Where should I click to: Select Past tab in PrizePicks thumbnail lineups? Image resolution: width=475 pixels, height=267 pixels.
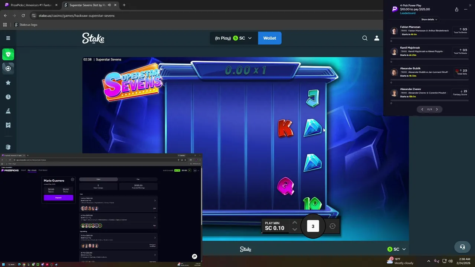[138, 179]
